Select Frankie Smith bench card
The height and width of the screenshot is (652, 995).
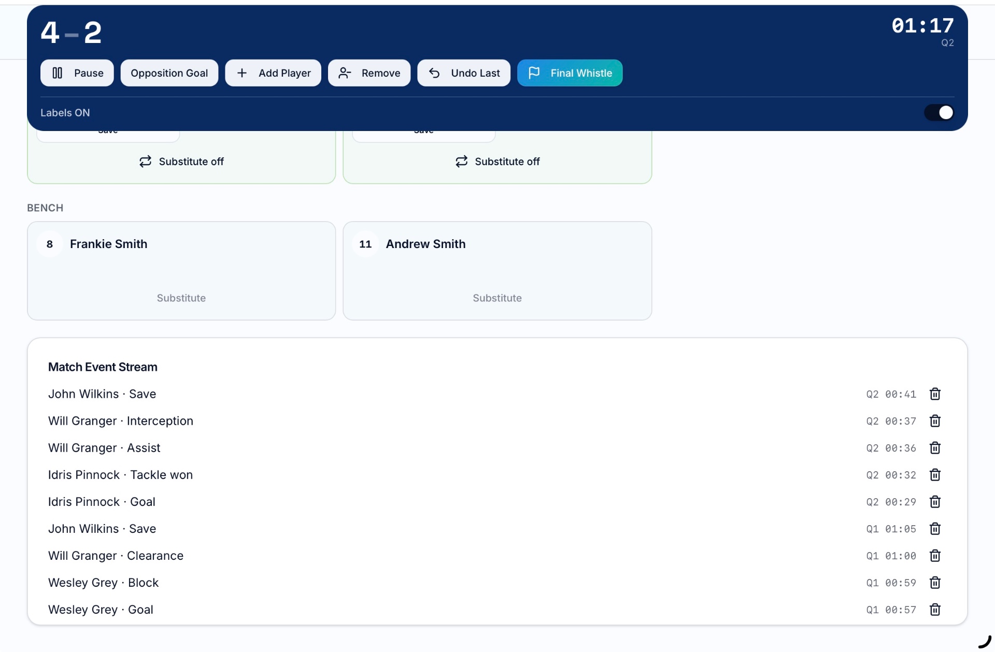(181, 271)
